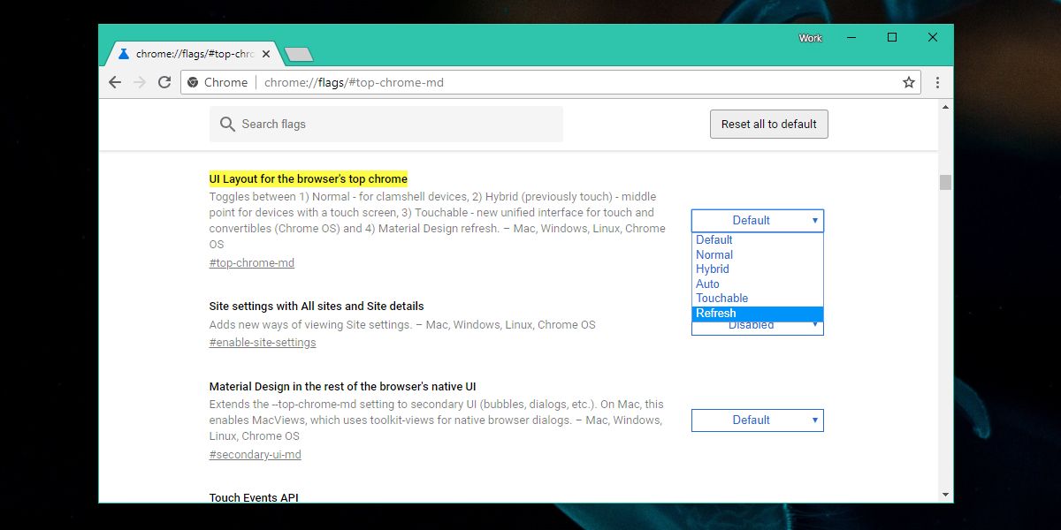Choose Default from the open dropdown list

[x=758, y=240]
